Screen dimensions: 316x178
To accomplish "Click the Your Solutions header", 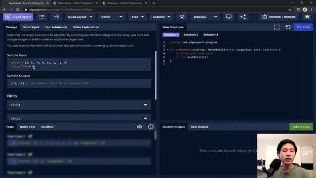I will [173, 27].
